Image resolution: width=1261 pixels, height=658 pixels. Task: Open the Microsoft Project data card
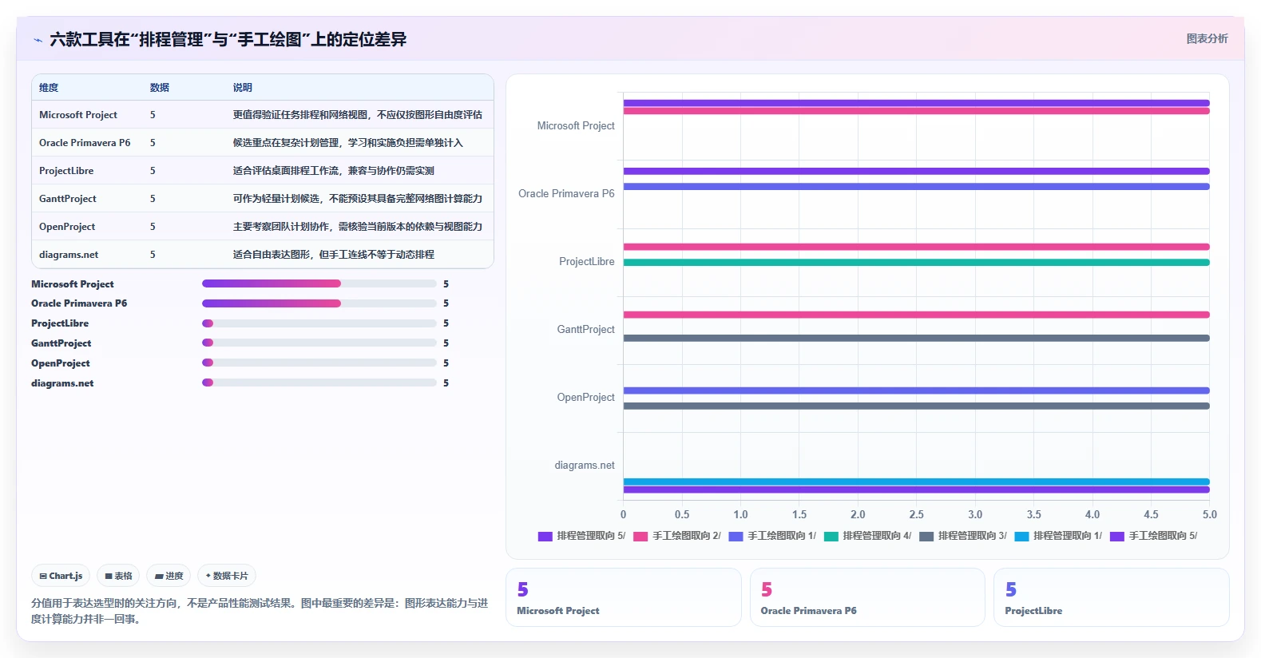624,597
